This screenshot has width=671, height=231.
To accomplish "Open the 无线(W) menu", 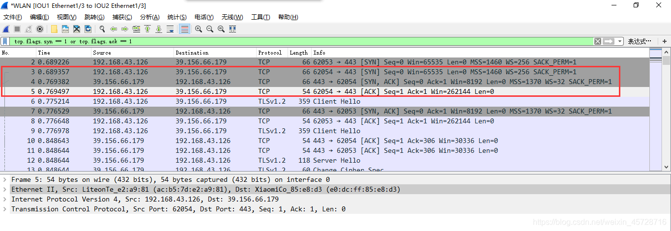I will click(x=232, y=17).
